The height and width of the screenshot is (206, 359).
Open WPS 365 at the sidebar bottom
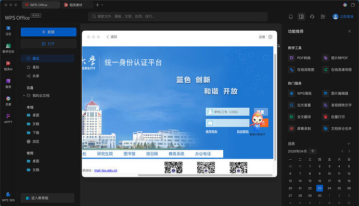tap(8, 197)
